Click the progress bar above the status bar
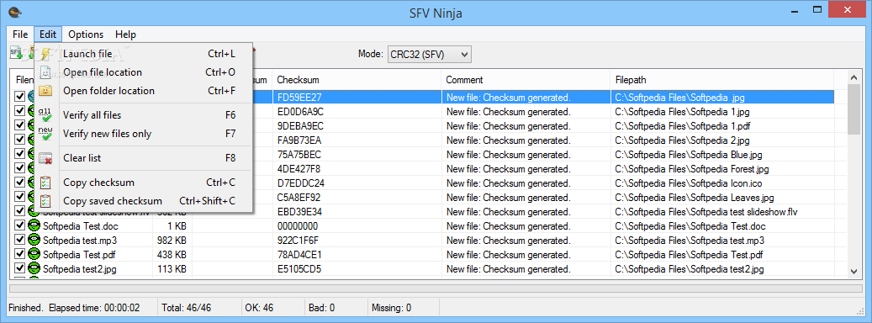This screenshot has width=872, height=323. pos(436,289)
